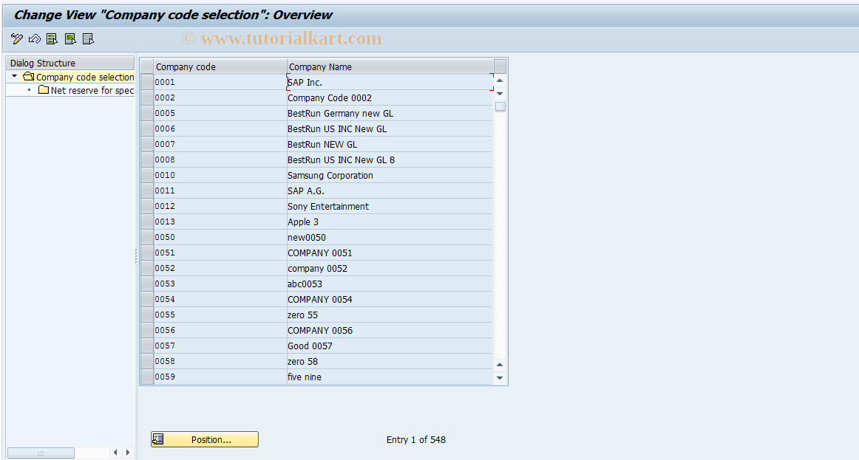This screenshot has height=460, width=859.
Task: Click BestRun Germany new GL cell
Action: 390,113
